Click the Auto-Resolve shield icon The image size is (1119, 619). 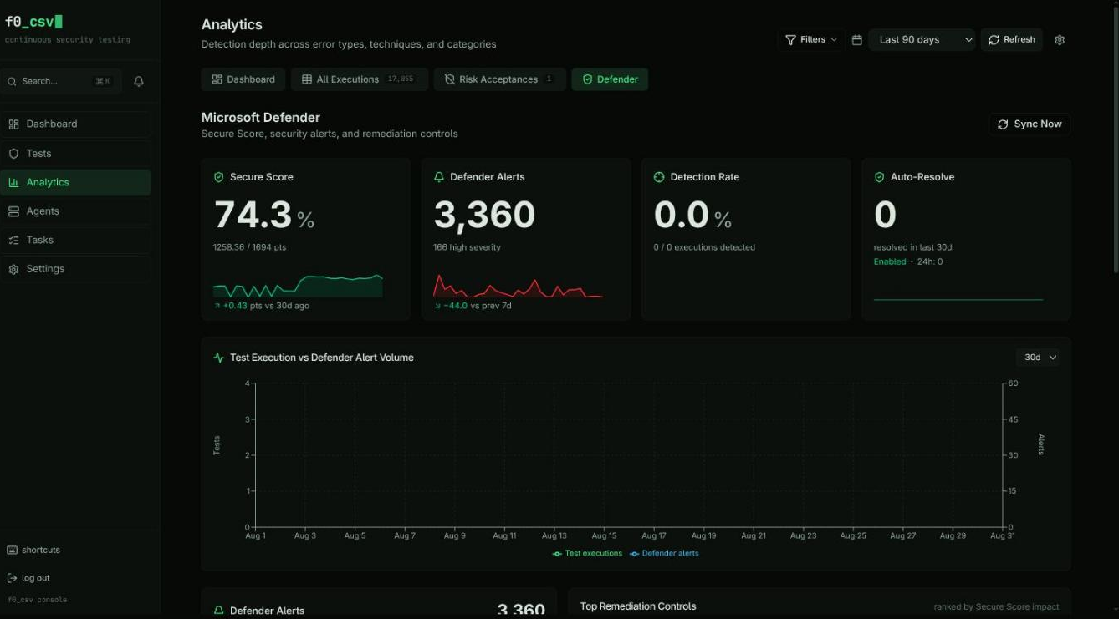[879, 177]
